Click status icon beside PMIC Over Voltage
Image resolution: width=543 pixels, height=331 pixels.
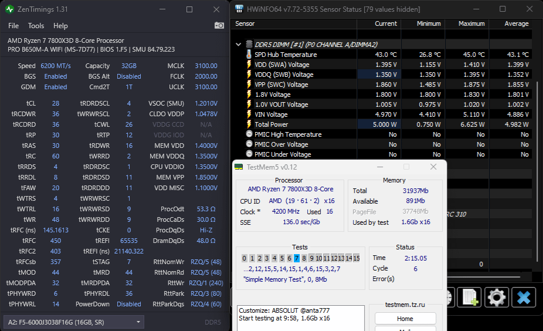click(249, 144)
